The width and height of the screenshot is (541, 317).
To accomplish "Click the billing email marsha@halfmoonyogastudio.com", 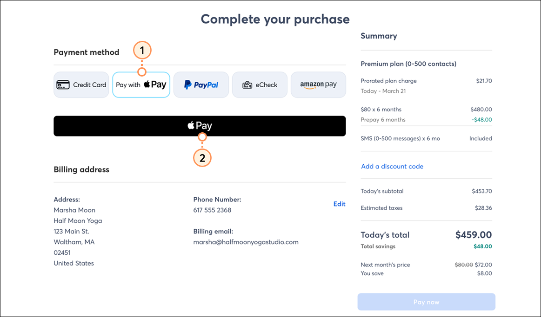I will [246, 242].
